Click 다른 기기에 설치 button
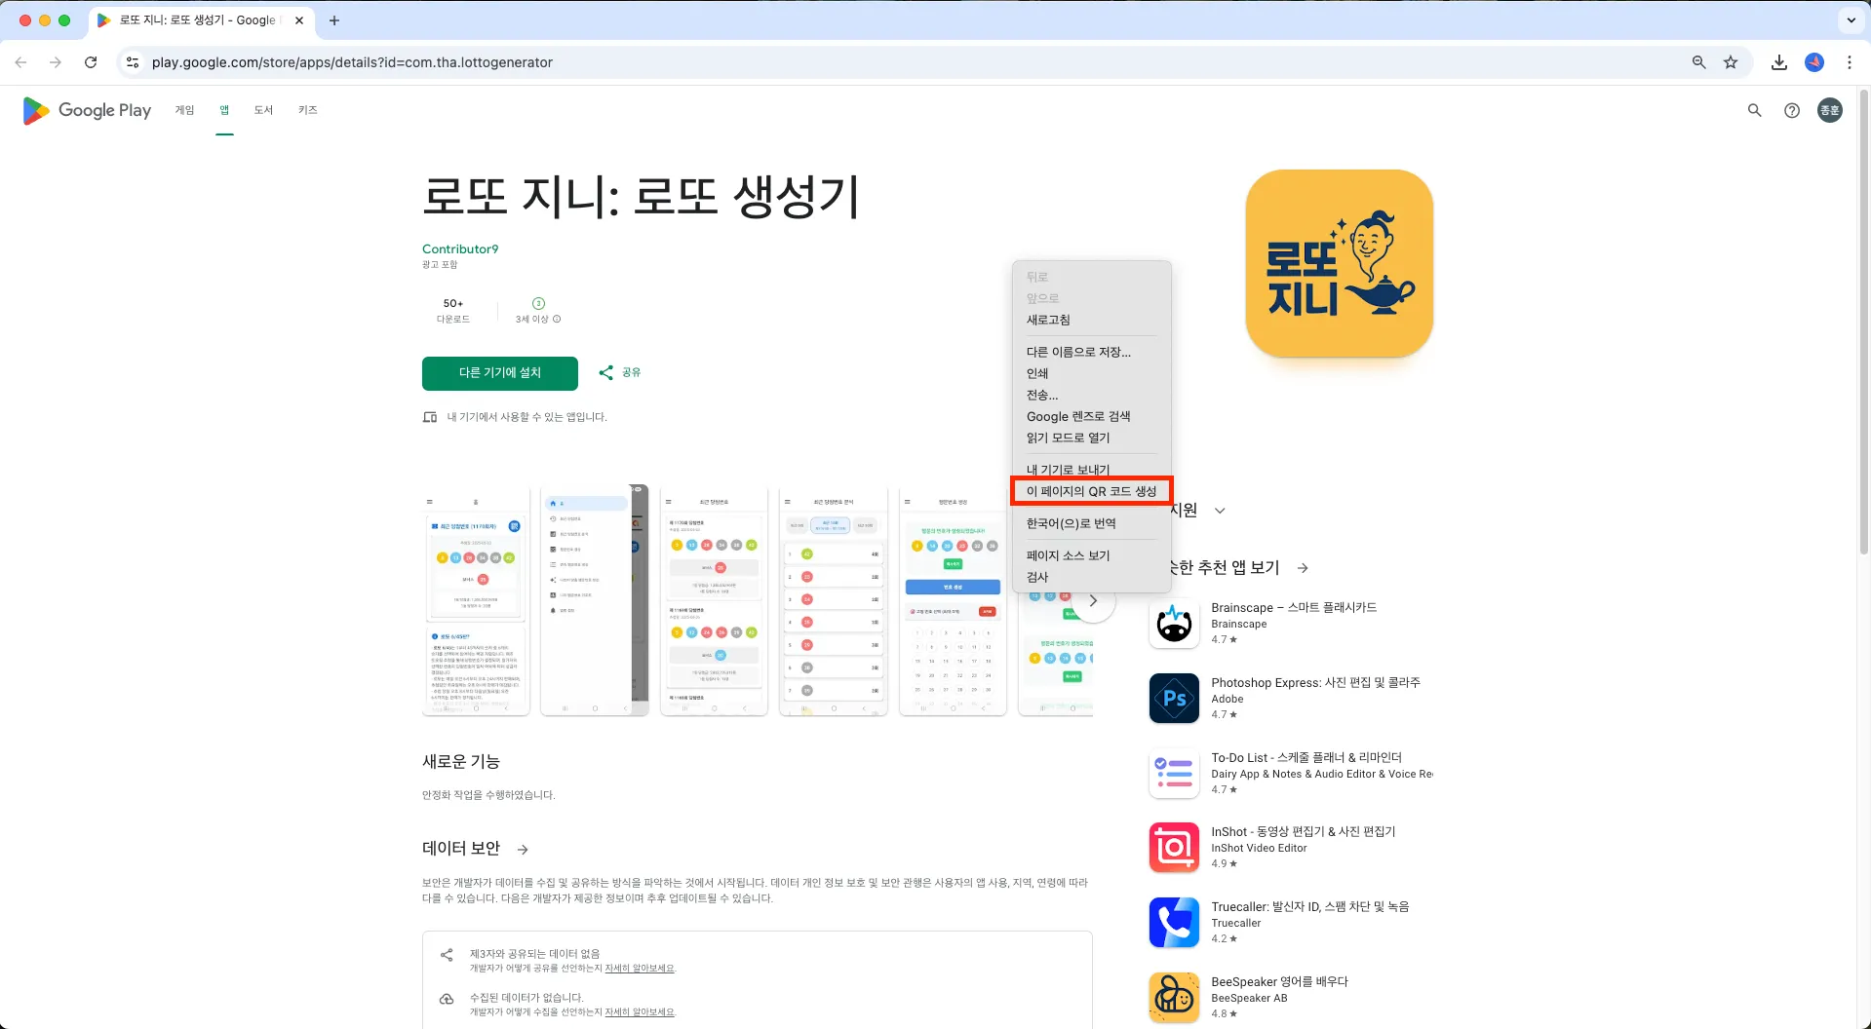 coord(500,373)
